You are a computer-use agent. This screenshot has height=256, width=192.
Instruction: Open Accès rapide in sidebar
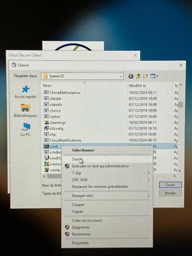25,92
